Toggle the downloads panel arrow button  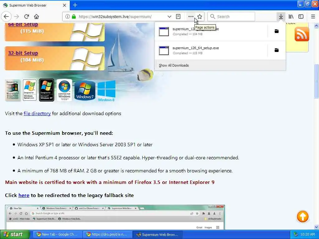pos(281,17)
